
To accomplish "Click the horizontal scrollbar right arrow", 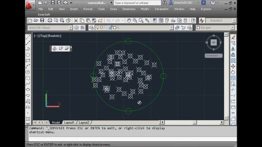I will (222, 122).
